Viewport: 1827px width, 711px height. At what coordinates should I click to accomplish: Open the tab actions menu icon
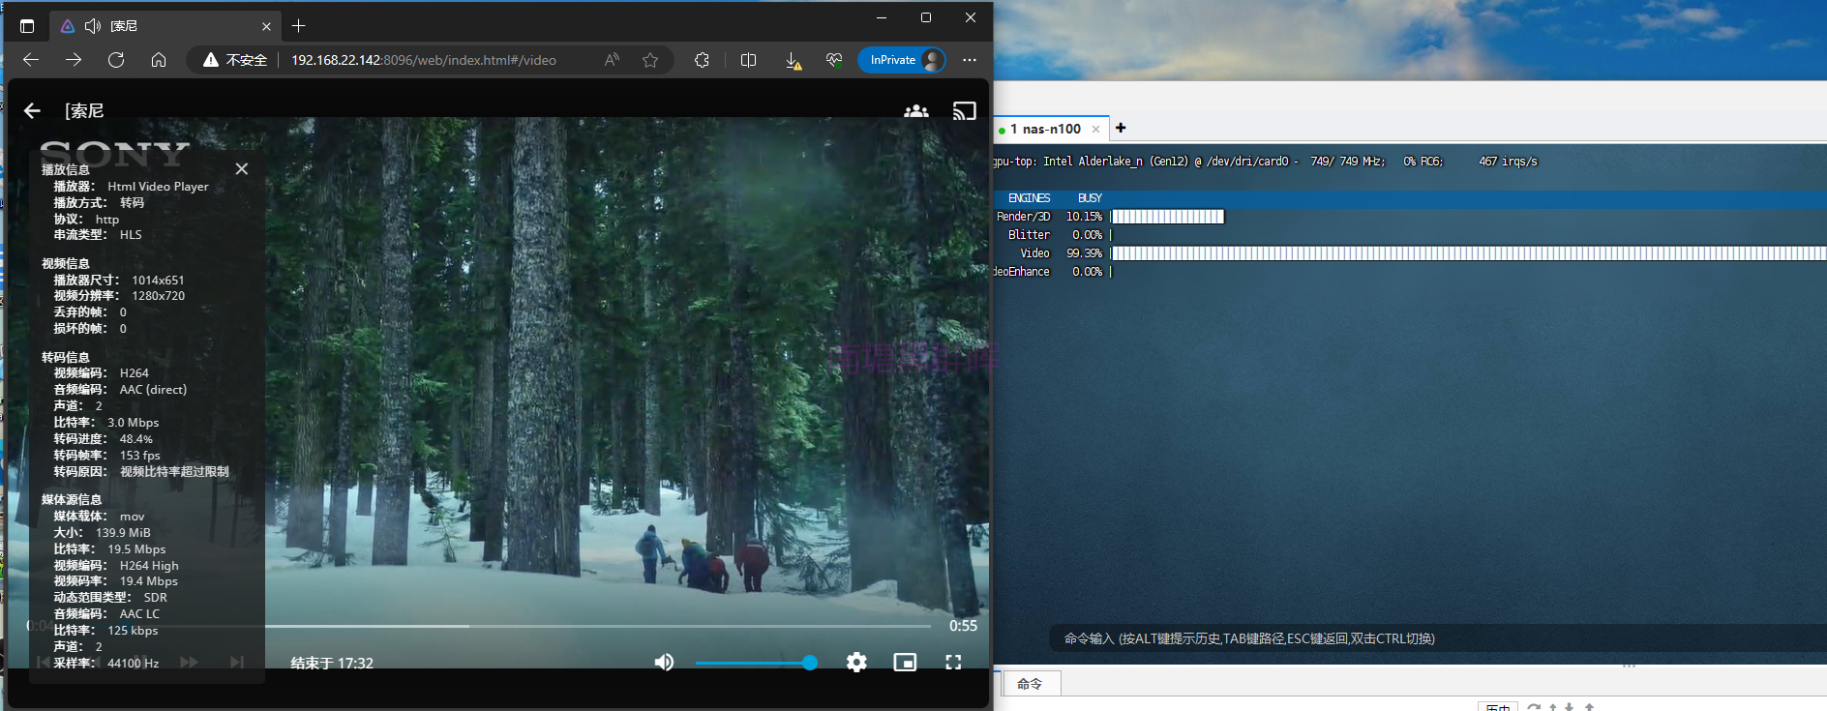pyautogui.click(x=27, y=26)
